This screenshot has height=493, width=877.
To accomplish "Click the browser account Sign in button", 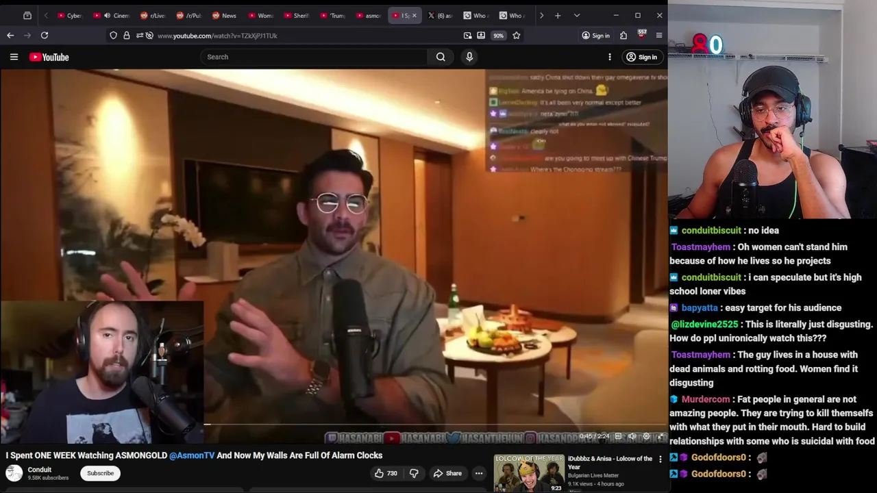I will (x=595, y=36).
